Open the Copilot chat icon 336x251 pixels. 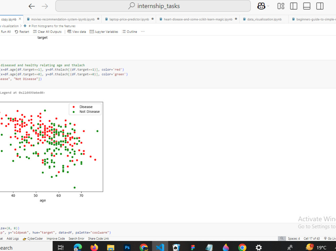261,6
